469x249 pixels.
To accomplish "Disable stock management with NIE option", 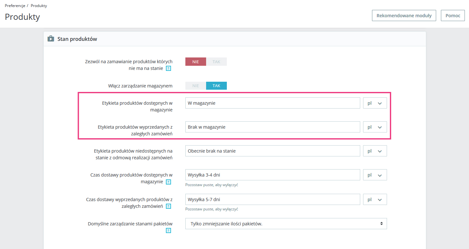I will [x=196, y=86].
